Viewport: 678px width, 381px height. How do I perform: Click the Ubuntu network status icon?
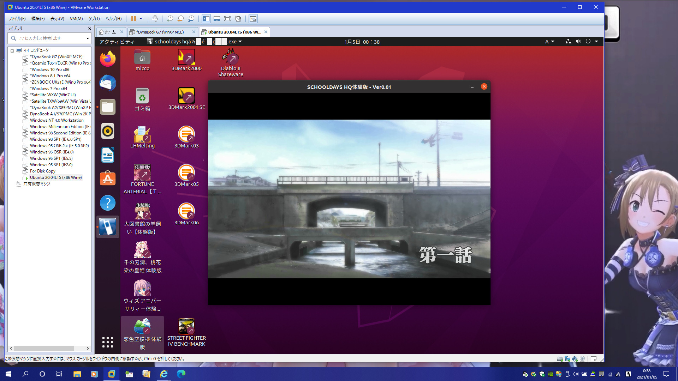coord(568,41)
